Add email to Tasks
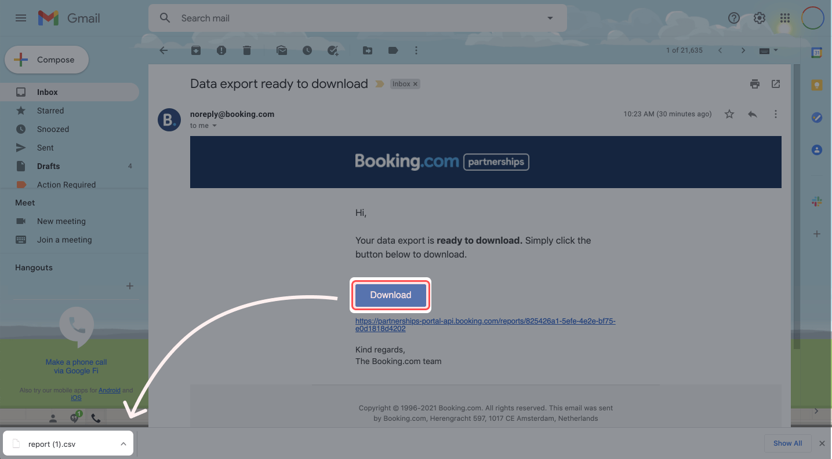The width and height of the screenshot is (832, 459). coord(333,50)
